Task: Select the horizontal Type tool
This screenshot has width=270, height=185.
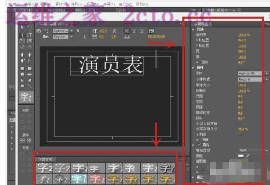Action: tap(22, 35)
